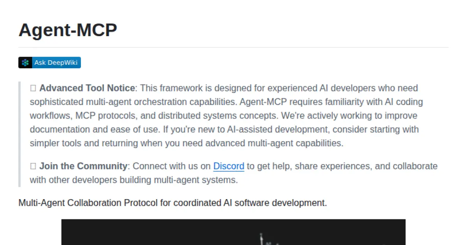Viewport: 467px width, 245px height.
Task: Select the bold Advanced Tool Notice text
Action: click(x=87, y=88)
